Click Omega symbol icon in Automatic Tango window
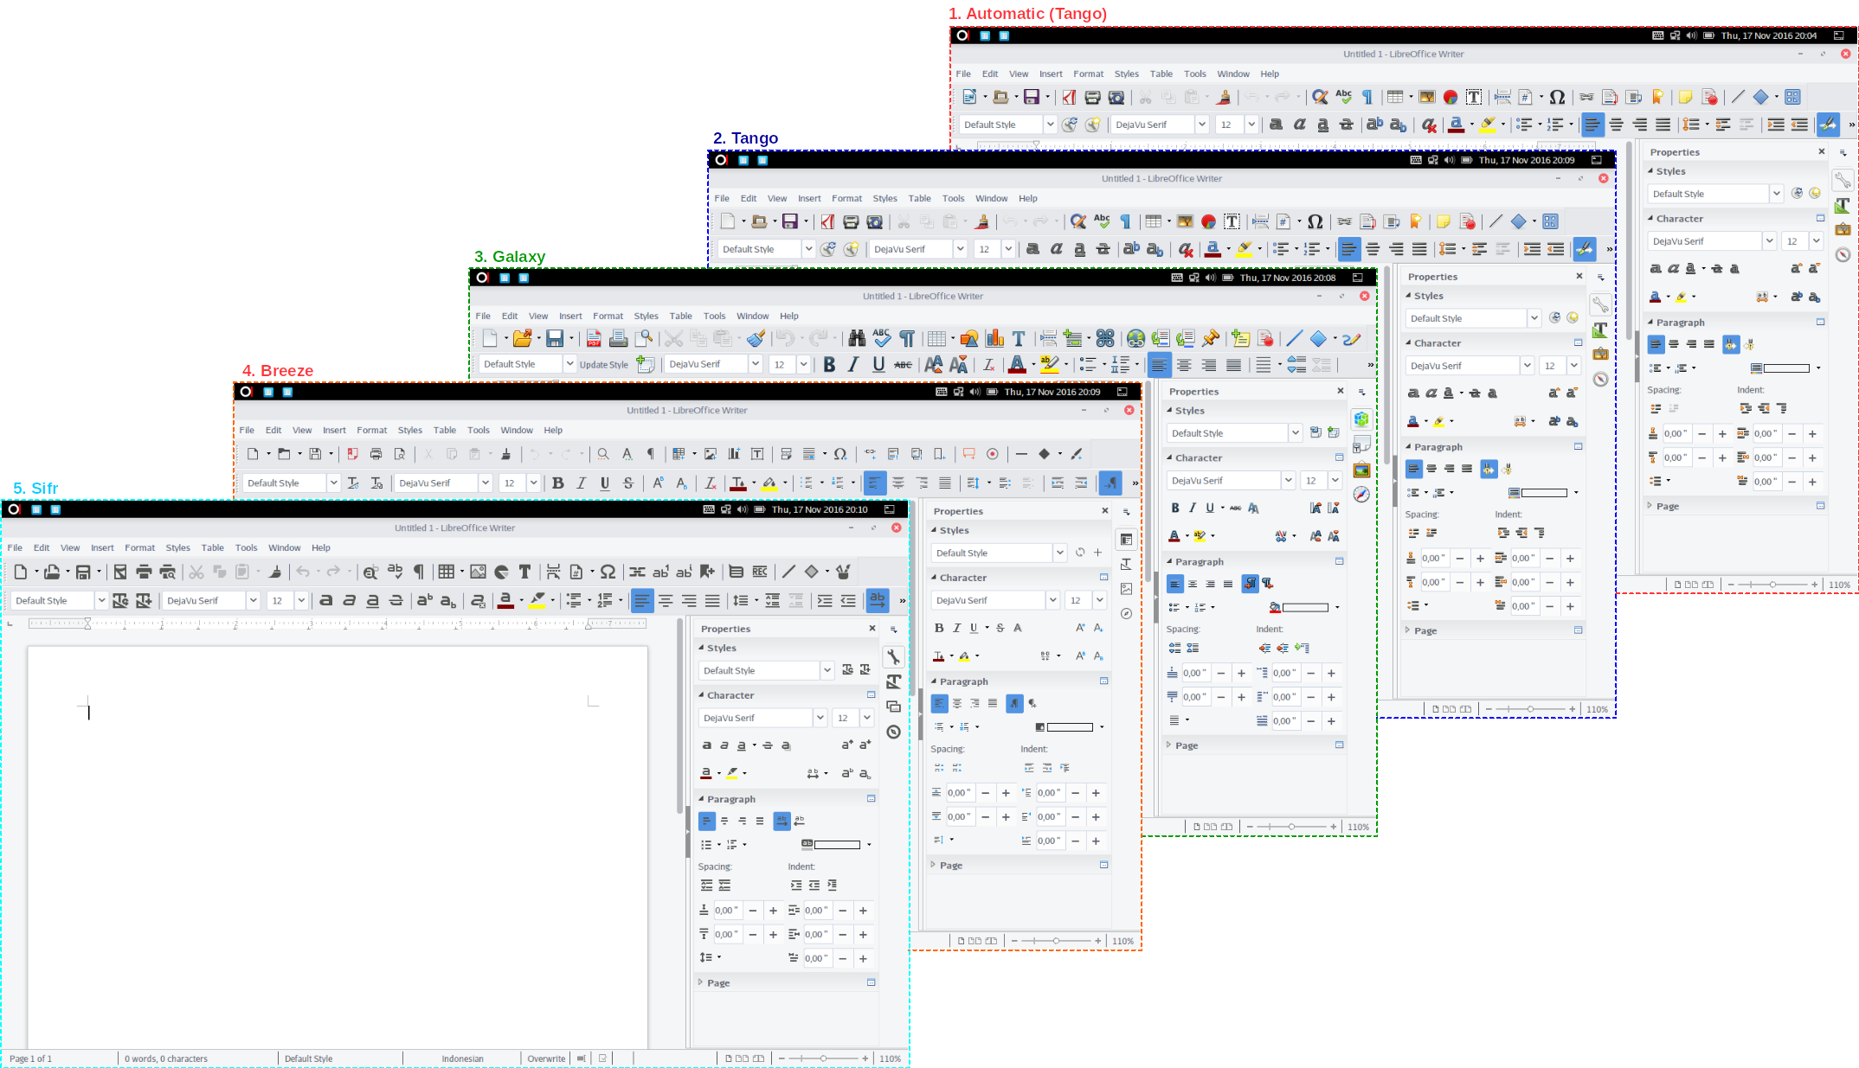The height and width of the screenshot is (1068, 1859). click(x=1557, y=97)
